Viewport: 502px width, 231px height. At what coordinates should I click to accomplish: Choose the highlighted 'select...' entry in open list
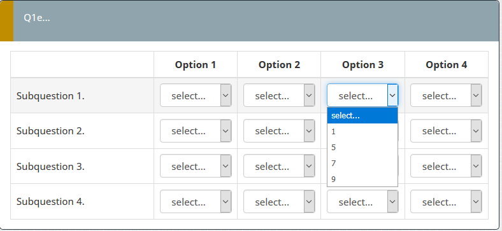[362, 116]
